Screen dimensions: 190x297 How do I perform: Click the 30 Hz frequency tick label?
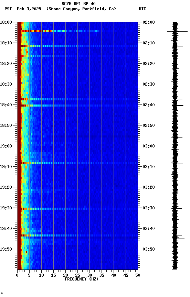[89, 275]
